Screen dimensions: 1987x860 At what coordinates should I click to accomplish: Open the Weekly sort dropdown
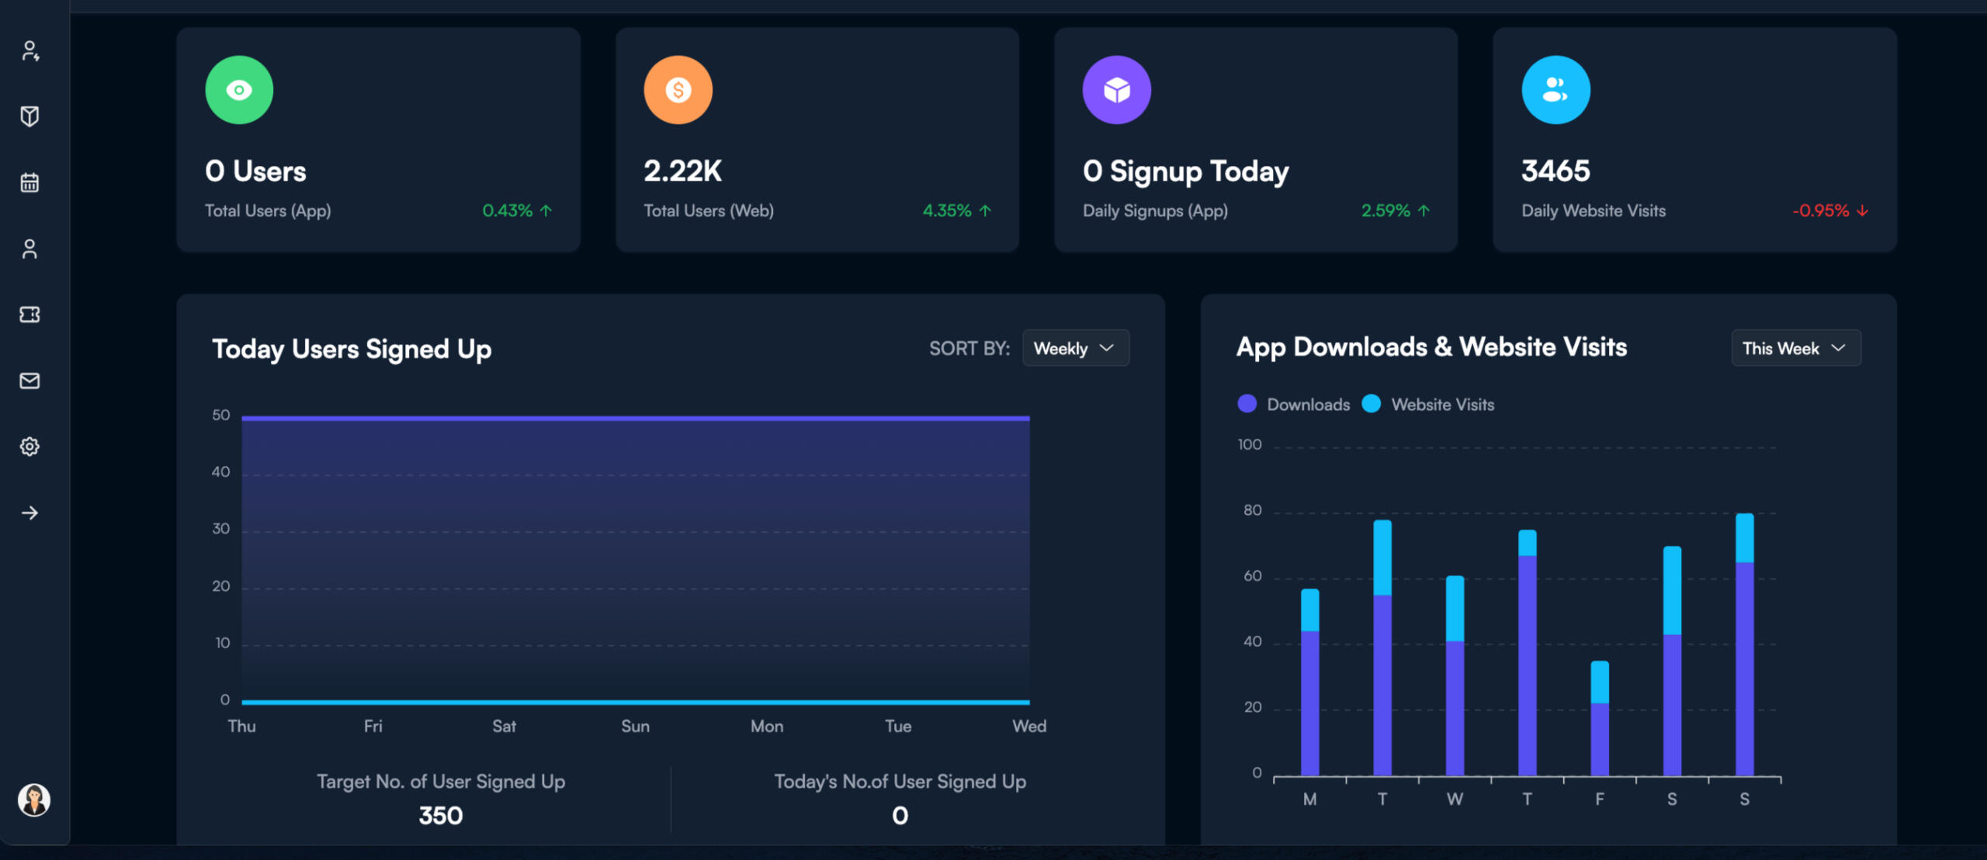1075,348
